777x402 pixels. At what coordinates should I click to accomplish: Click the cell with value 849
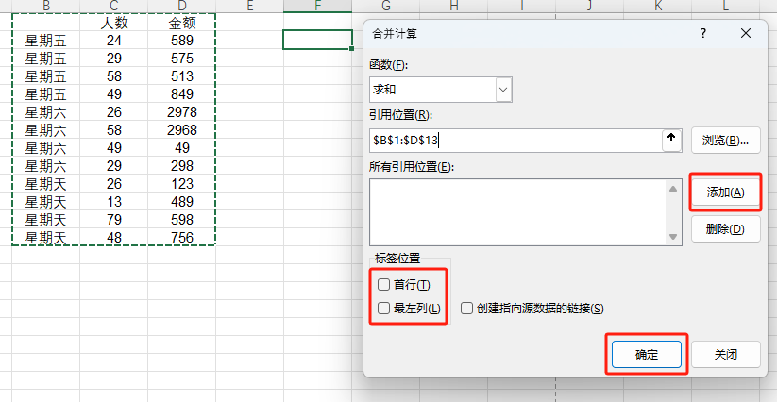point(182,94)
